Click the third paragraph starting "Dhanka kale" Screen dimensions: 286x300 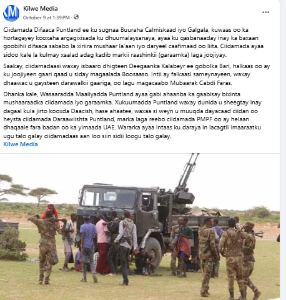click(x=132, y=115)
